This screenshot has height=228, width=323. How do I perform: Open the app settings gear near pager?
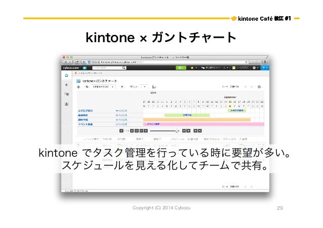(259, 87)
